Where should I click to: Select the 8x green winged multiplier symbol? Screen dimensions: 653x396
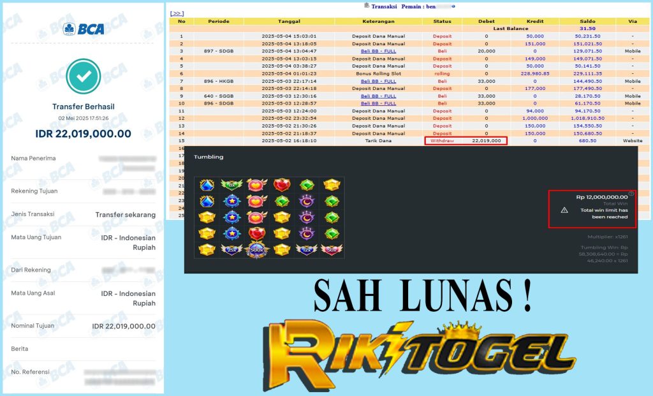pos(231,185)
